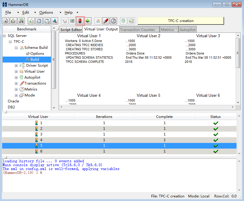This screenshot has width=244, height=201.
Task: Click user icon for virtual user 4
Action: point(37,140)
